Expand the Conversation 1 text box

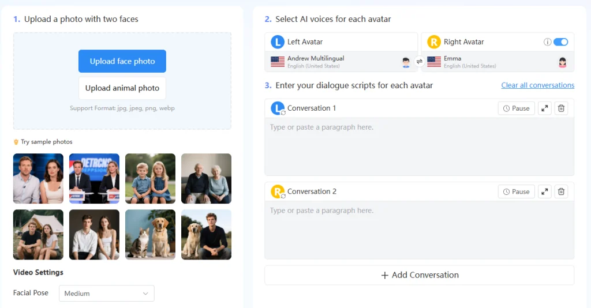coord(545,108)
